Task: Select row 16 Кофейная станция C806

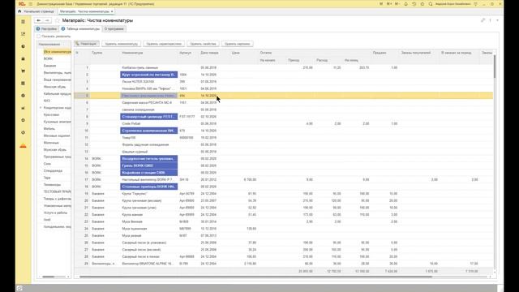Action: (283, 173)
